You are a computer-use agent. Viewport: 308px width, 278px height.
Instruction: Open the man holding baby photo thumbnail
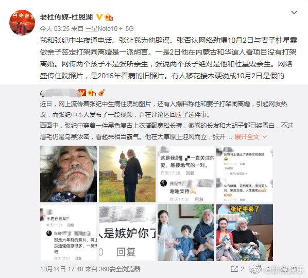pyautogui.click(x=127, y=174)
